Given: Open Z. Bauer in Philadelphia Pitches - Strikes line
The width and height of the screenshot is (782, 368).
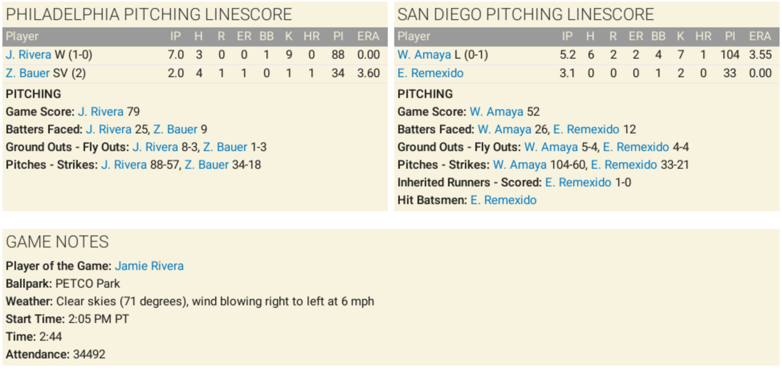Looking at the screenshot, I should pyautogui.click(x=207, y=165).
